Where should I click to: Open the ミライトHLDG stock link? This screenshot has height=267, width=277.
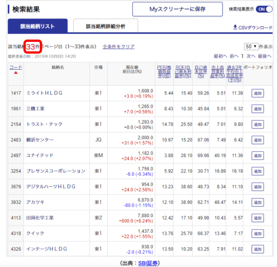(44, 93)
